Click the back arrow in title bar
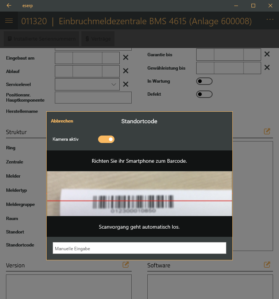Viewport: 279px width, 299px height. [9, 6]
